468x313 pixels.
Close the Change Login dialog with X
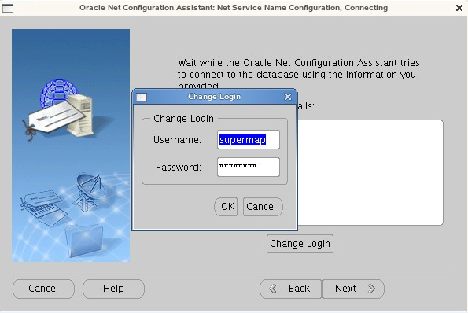coord(288,97)
